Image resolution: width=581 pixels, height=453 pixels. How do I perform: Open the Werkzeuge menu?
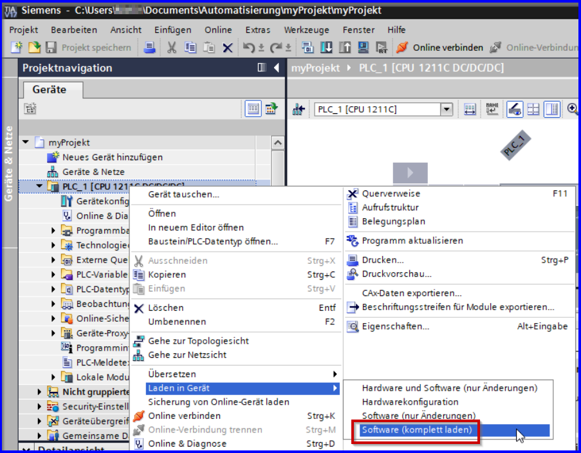(306, 30)
